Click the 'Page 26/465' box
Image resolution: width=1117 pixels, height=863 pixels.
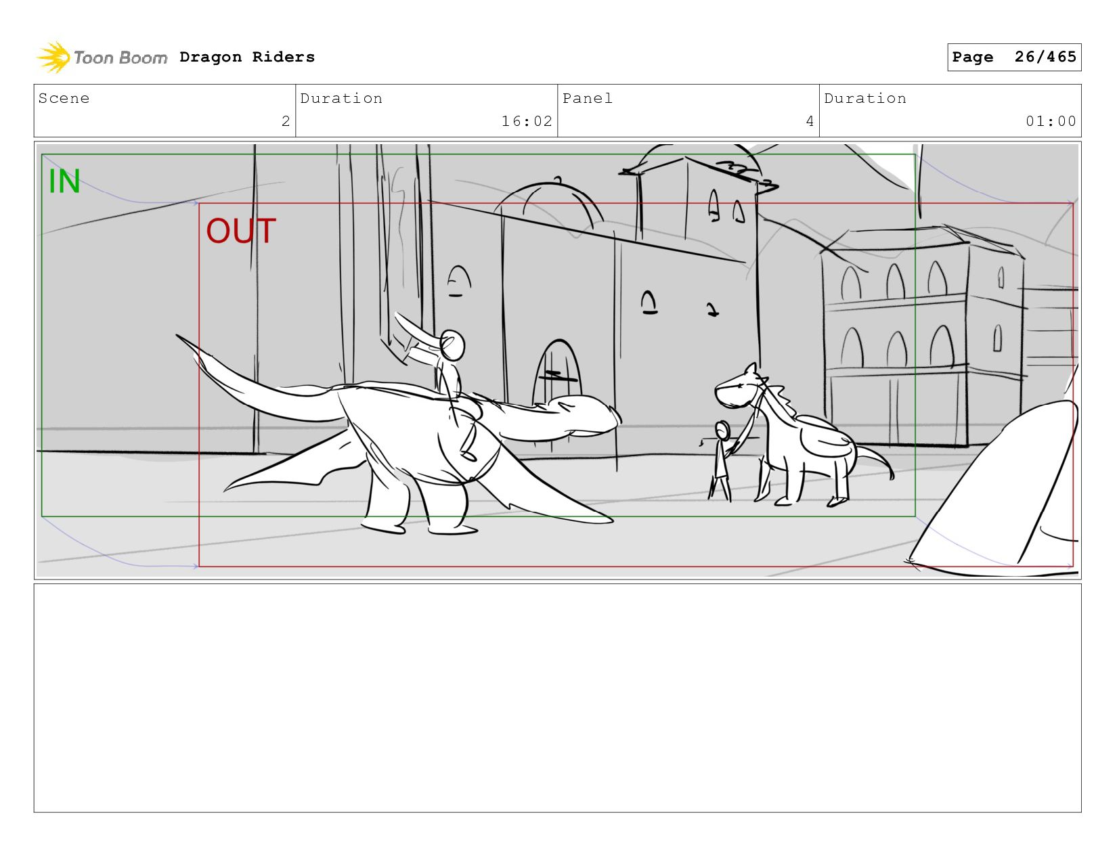click(x=1014, y=57)
